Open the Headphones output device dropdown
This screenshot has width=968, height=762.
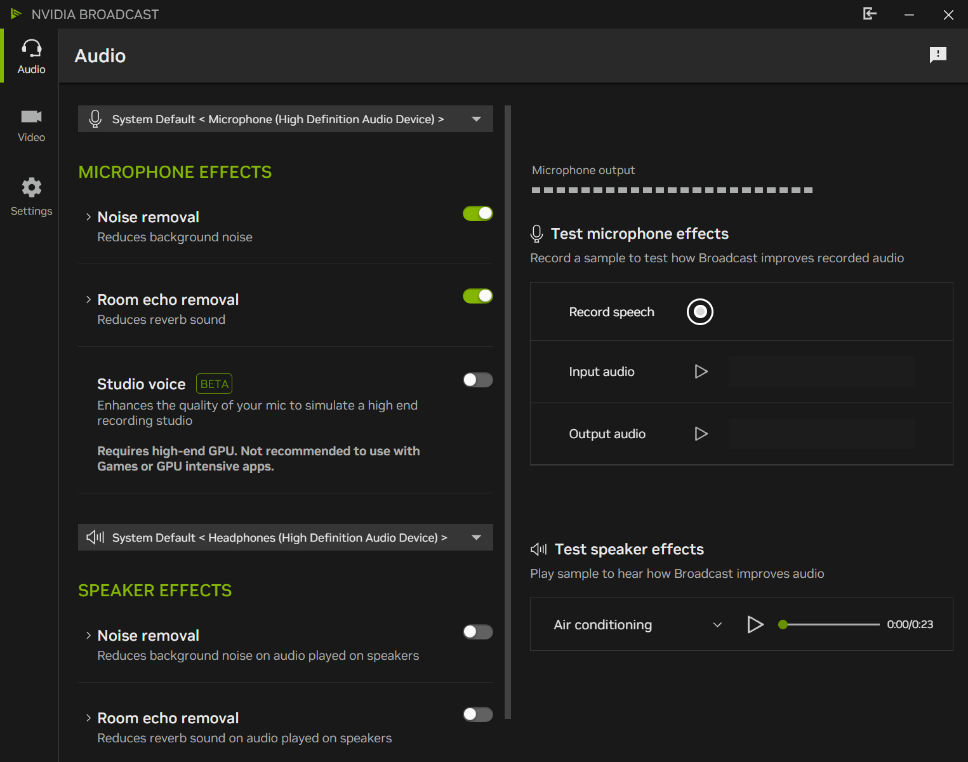pos(476,537)
